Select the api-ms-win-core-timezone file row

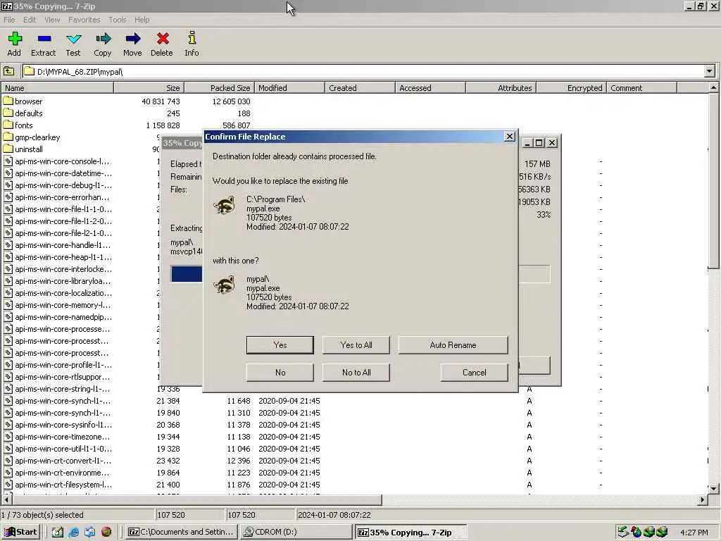click(x=355, y=437)
